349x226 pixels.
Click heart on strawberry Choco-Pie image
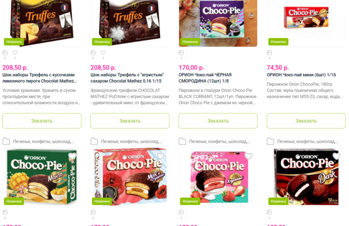click(249, 156)
